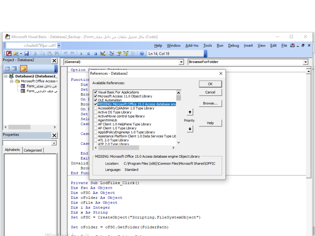
Task: Check Active DS Type Library
Action: pos(96,112)
